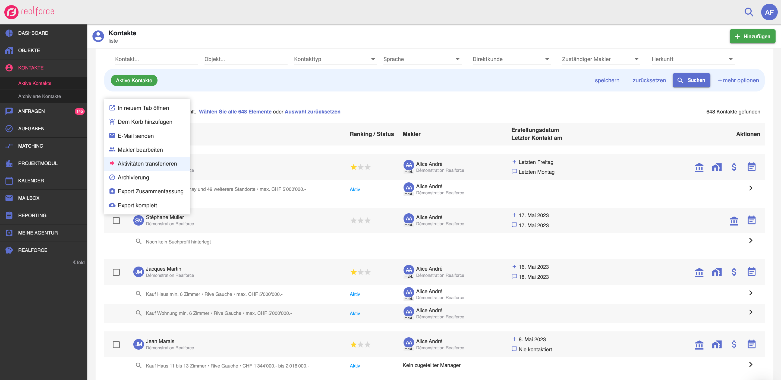Open Meine Agentur in the sidebar
Viewport: 781px width, 380px height.
[x=43, y=233]
